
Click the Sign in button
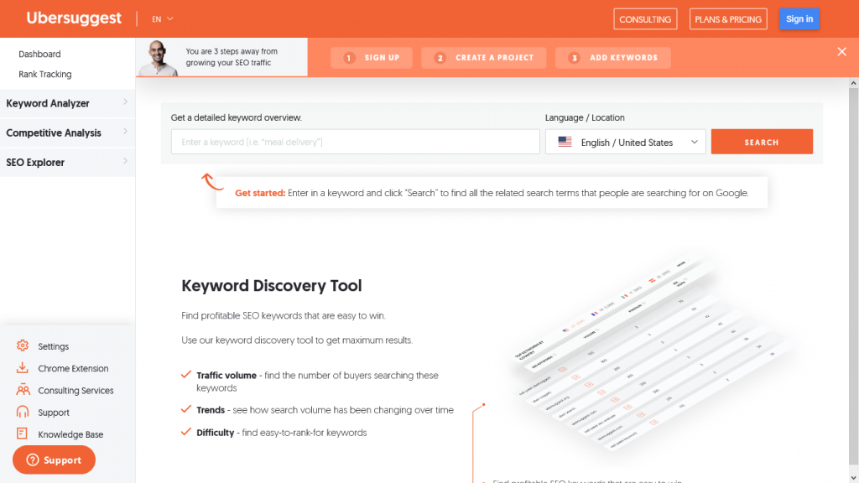click(799, 18)
